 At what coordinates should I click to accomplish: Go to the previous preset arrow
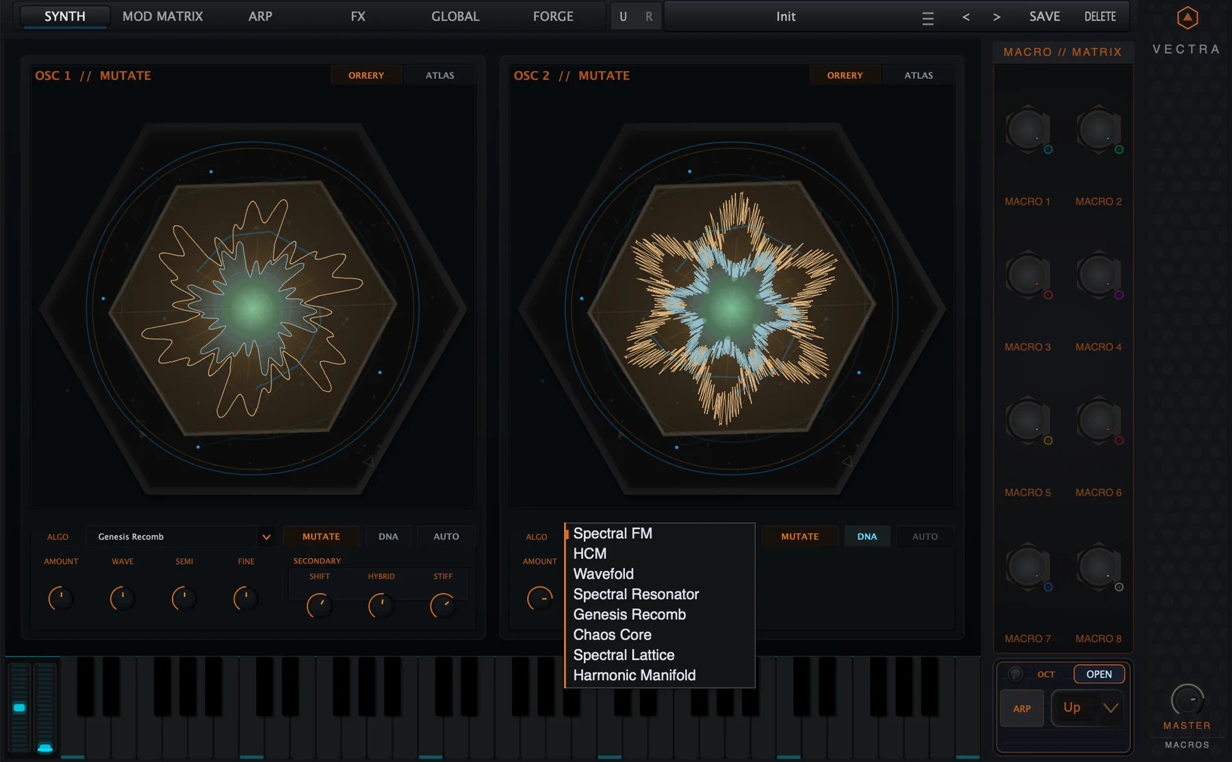tap(966, 17)
